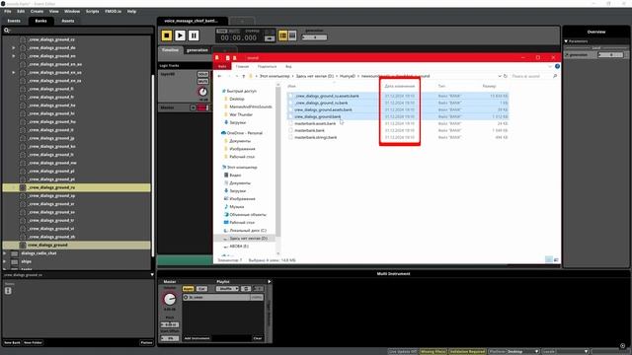Expand the _crew_dialogs_ground_en_us bank
Viewport: 632px width, 355px height.
tap(14, 72)
